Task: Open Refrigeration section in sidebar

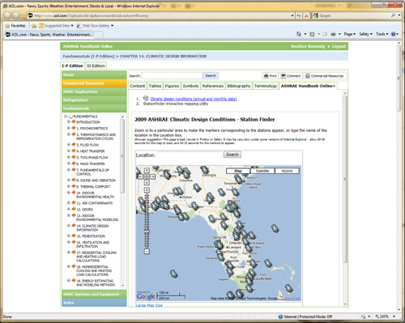Action: coord(94,100)
